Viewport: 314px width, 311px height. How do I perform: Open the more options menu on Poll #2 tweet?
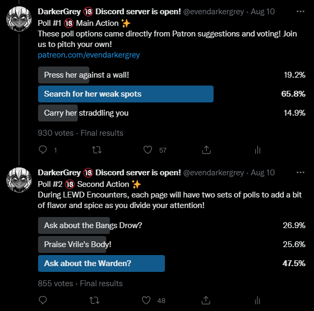click(300, 173)
